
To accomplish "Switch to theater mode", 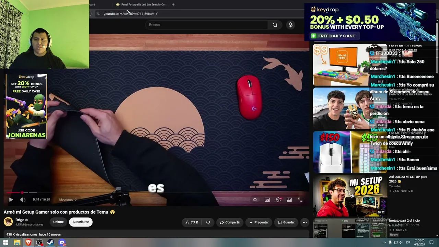I will [289, 200].
